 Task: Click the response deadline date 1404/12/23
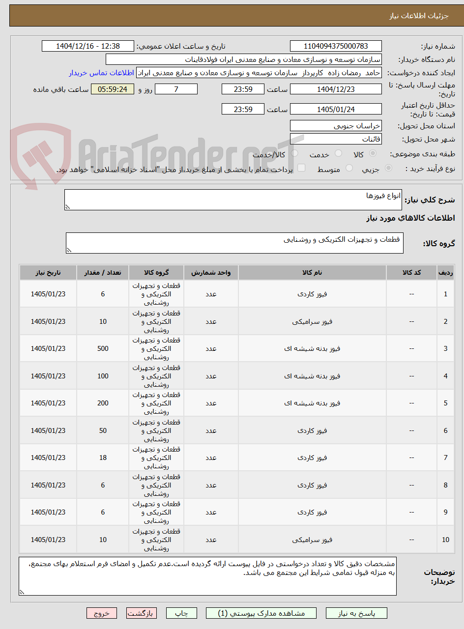tap(336, 89)
